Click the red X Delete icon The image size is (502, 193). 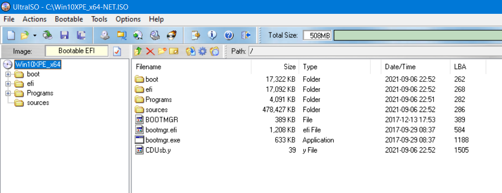150,51
